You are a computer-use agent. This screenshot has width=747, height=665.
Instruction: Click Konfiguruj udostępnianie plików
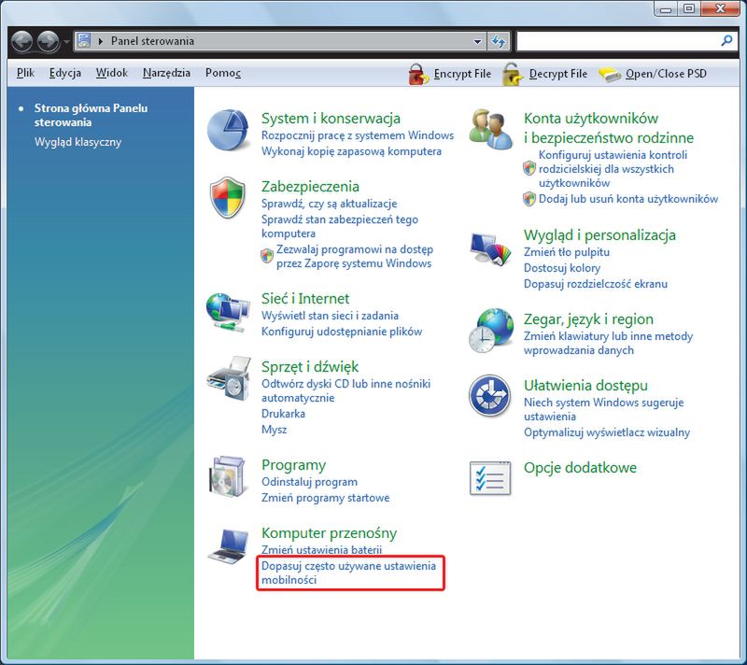[342, 332]
